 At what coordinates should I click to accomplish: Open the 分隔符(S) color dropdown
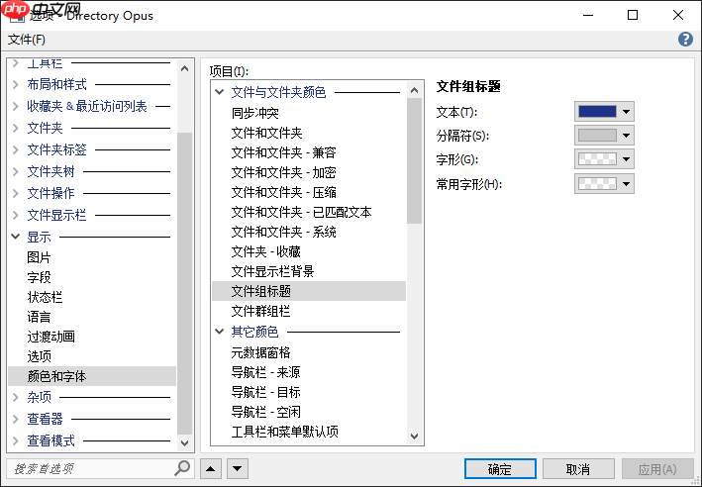click(x=604, y=136)
